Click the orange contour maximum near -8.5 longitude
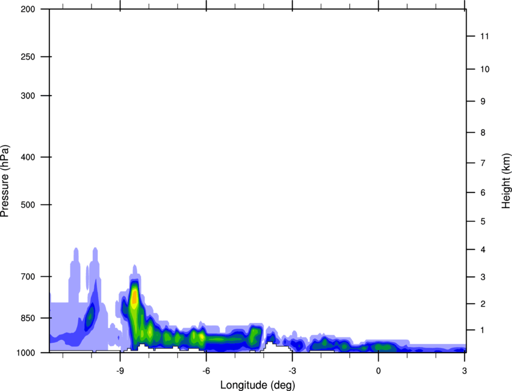The width and height of the screenshot is (512, 391). [134, 296]
